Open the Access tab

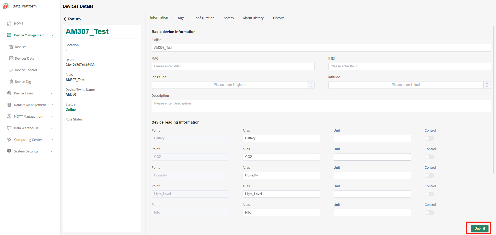pyautogui.click(x=229, y=18)
